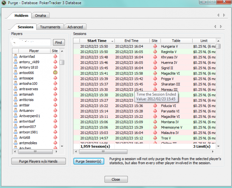Select the Montana IV session row
The image size is (232, 188).
(145, 122)
